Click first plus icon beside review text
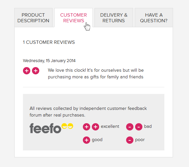189x167 pixels. coord(27,71)
